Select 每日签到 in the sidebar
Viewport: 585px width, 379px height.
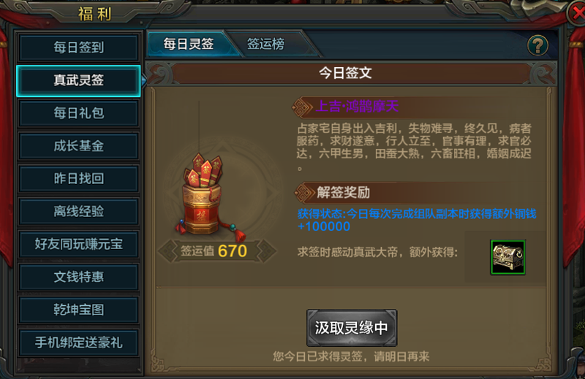(x=79, y=47)
